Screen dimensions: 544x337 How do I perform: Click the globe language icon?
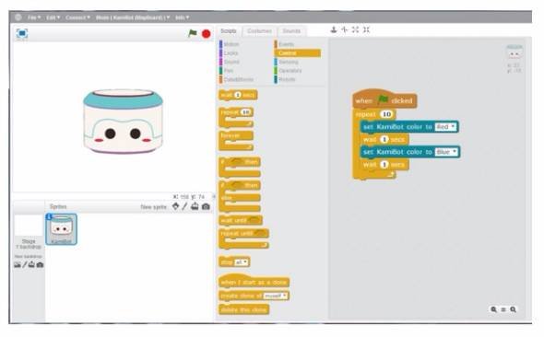coord(18,17)
